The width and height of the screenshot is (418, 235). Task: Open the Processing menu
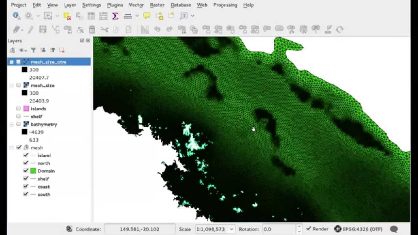pos(225,5)
